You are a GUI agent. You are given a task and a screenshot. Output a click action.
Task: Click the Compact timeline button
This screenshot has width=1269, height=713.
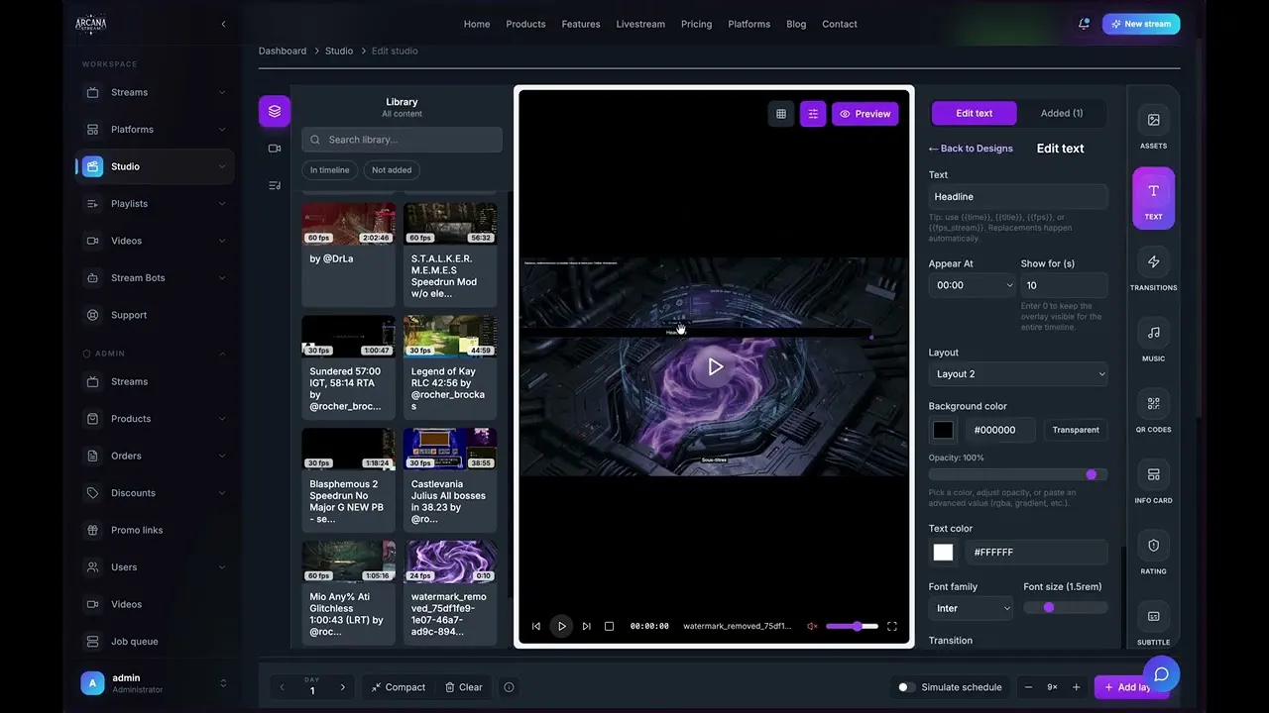[x=399, y=687]
